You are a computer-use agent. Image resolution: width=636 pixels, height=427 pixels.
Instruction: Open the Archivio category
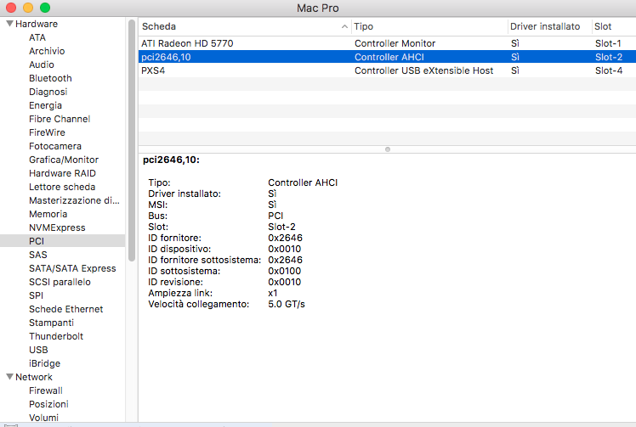point(47,51)
